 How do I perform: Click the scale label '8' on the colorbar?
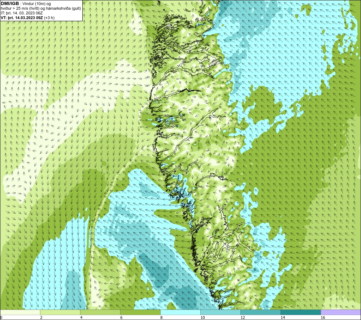pos(161,318)
